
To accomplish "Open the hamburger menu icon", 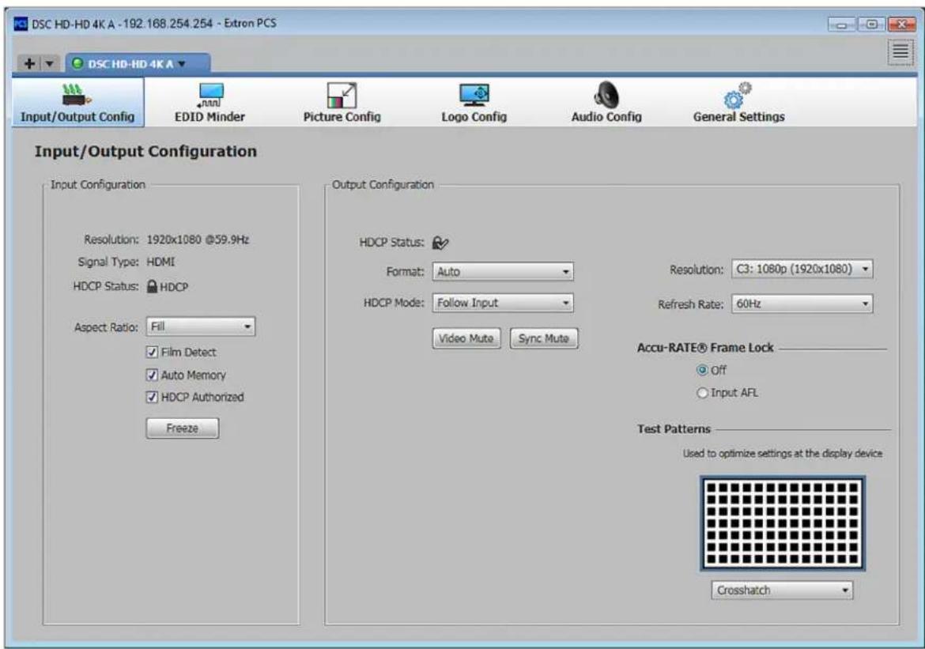I will 900,52.
